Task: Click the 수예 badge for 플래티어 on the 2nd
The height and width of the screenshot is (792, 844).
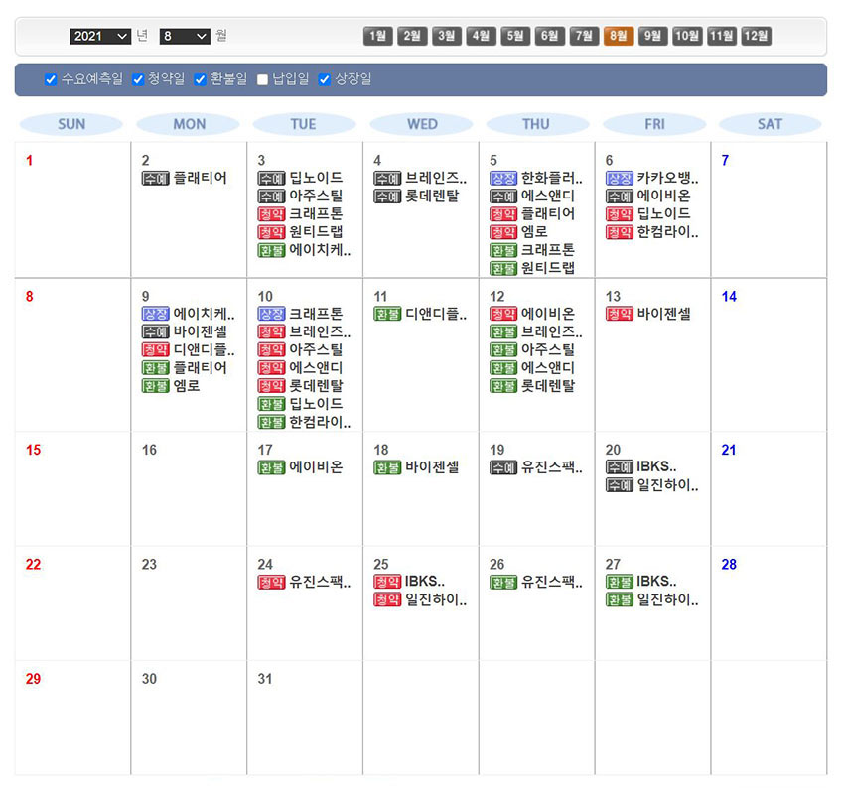Action: tap(156, 178)
